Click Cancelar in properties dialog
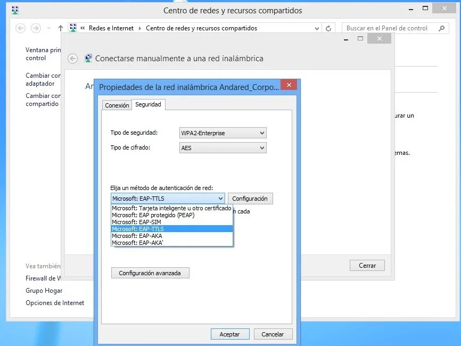Viewport: 461px width, 346px height. pyautogui.click(x=273, y=334)
